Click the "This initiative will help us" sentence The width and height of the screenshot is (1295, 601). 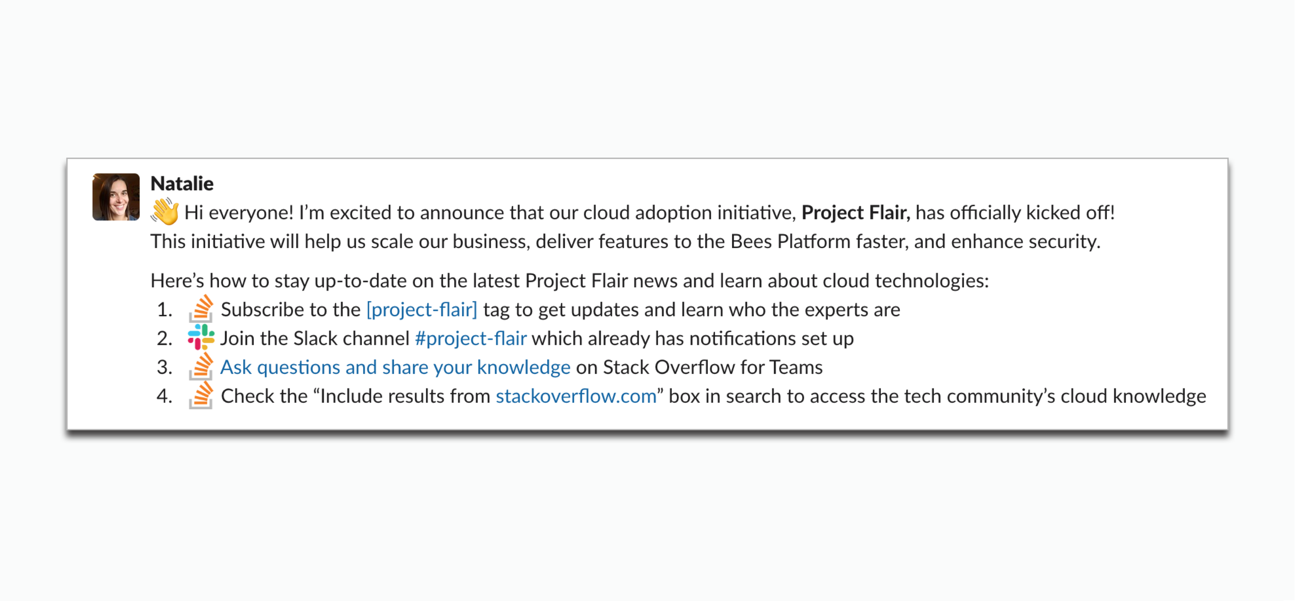[626, 242]
